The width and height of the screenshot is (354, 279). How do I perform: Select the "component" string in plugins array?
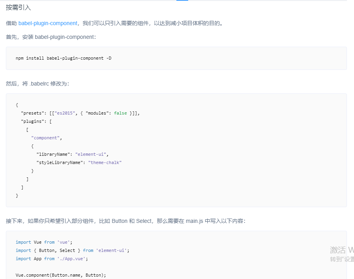45,138
